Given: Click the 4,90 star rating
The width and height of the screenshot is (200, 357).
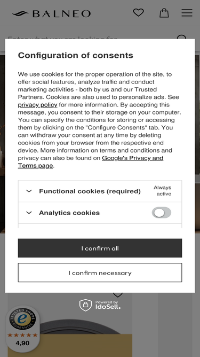Looking at the screenshot, I should (22, 343).
